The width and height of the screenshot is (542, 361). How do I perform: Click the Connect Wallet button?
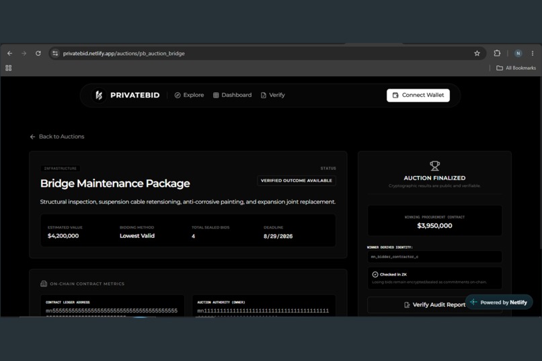click(x=418, y=95)
